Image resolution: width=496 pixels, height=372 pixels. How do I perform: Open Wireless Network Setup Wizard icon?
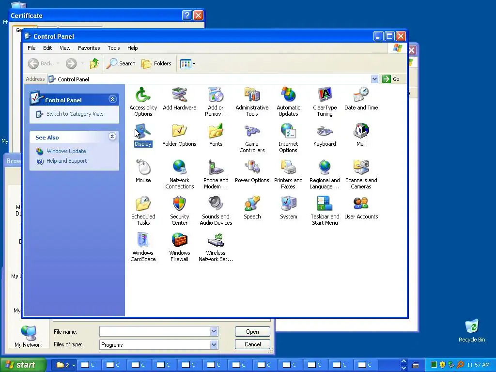click(x=216, y=247)
